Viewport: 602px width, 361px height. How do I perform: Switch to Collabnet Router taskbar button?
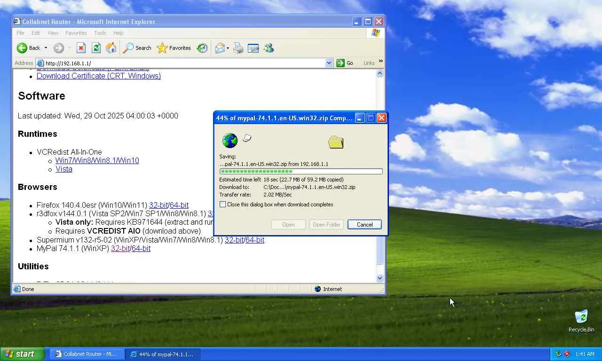tap(87, 354)
